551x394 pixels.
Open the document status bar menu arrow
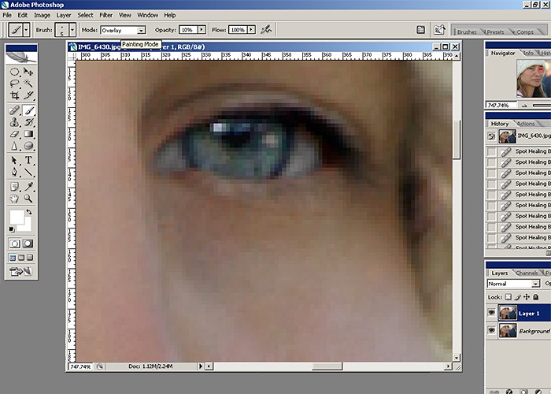(200, 366)
